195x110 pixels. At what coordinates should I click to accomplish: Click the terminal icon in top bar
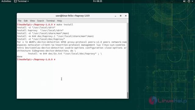point(15,1)
